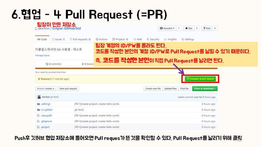This screenshot has height=147, width=261.
Task: Click the gear icon on Settings tab
Action: (x=183, y=39)
